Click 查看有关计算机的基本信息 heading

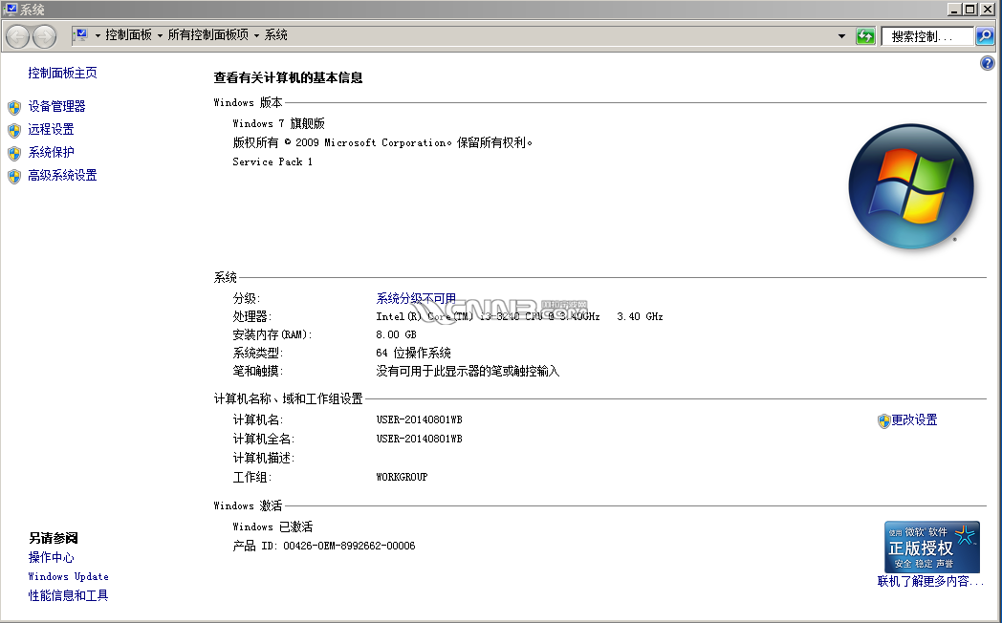[x=288, y=77]
